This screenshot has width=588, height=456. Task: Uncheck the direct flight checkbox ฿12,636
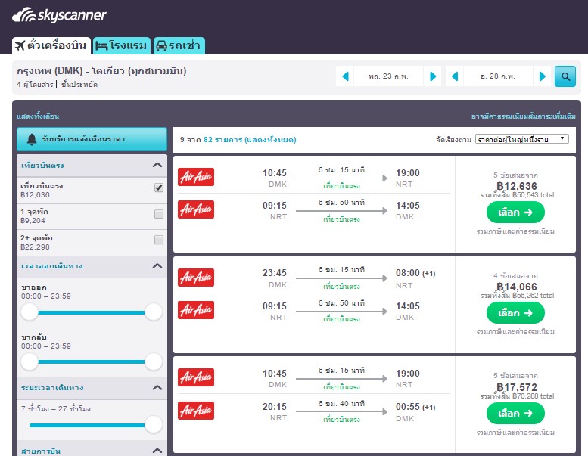click(x=159, y=188)
